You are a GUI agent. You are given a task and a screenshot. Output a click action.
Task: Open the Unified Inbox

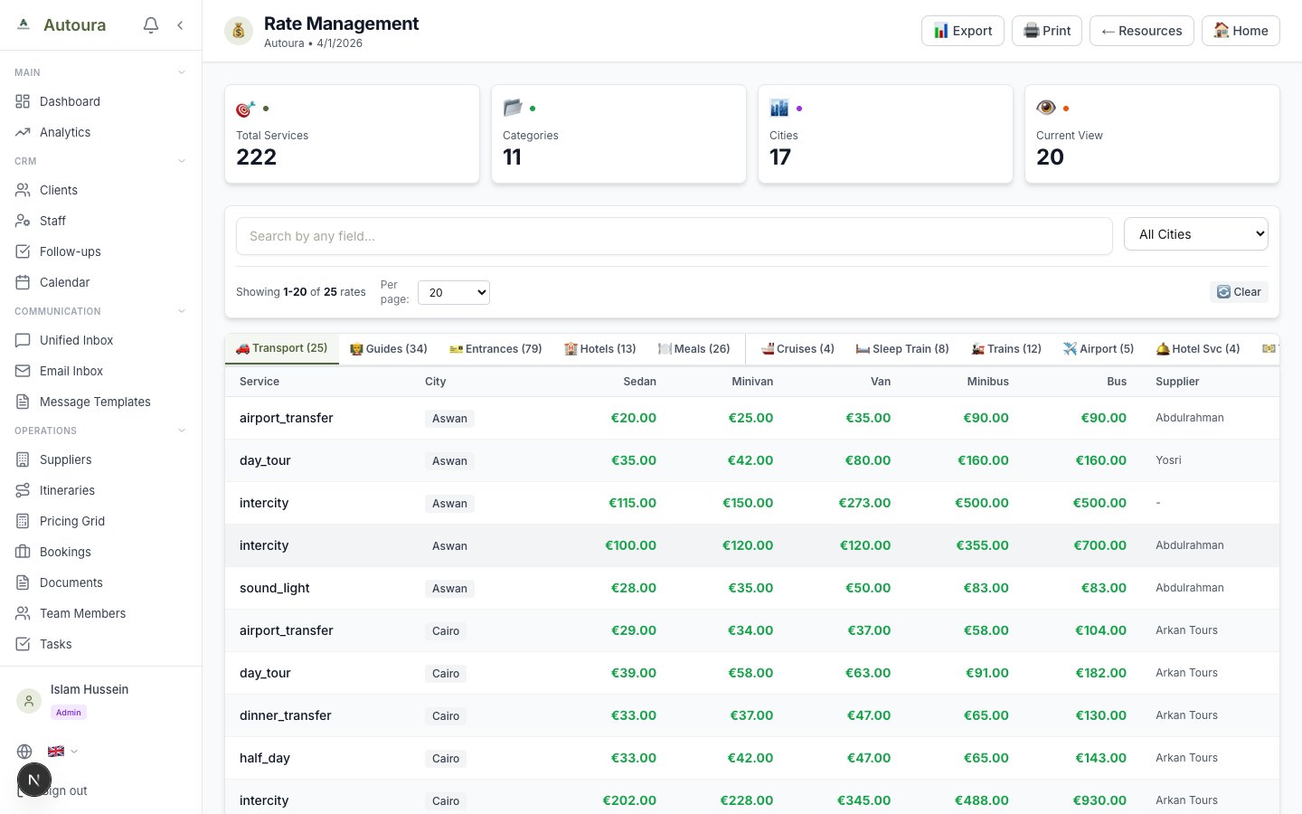coord(100,340)
